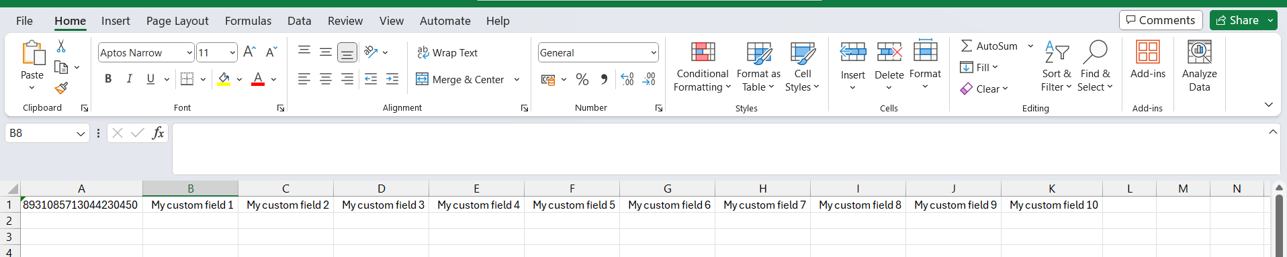1287x257 pixels.
Task: Expand the Fill Color dropdown arrow
Action: [x=239, y=79]
